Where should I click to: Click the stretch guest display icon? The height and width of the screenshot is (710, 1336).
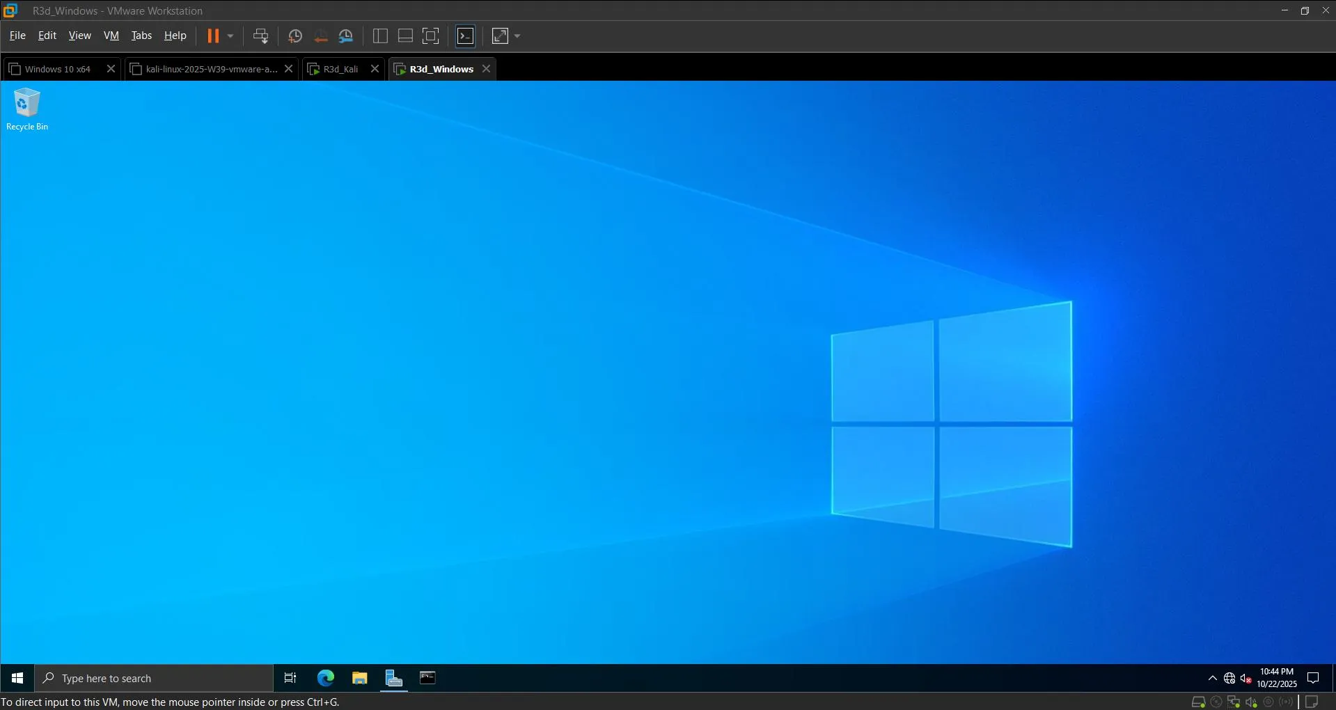[x=501, y=36]
